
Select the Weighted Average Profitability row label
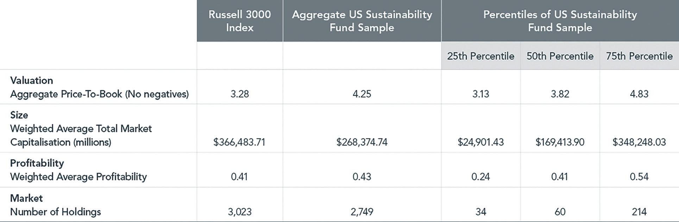(x=78, y=177)
